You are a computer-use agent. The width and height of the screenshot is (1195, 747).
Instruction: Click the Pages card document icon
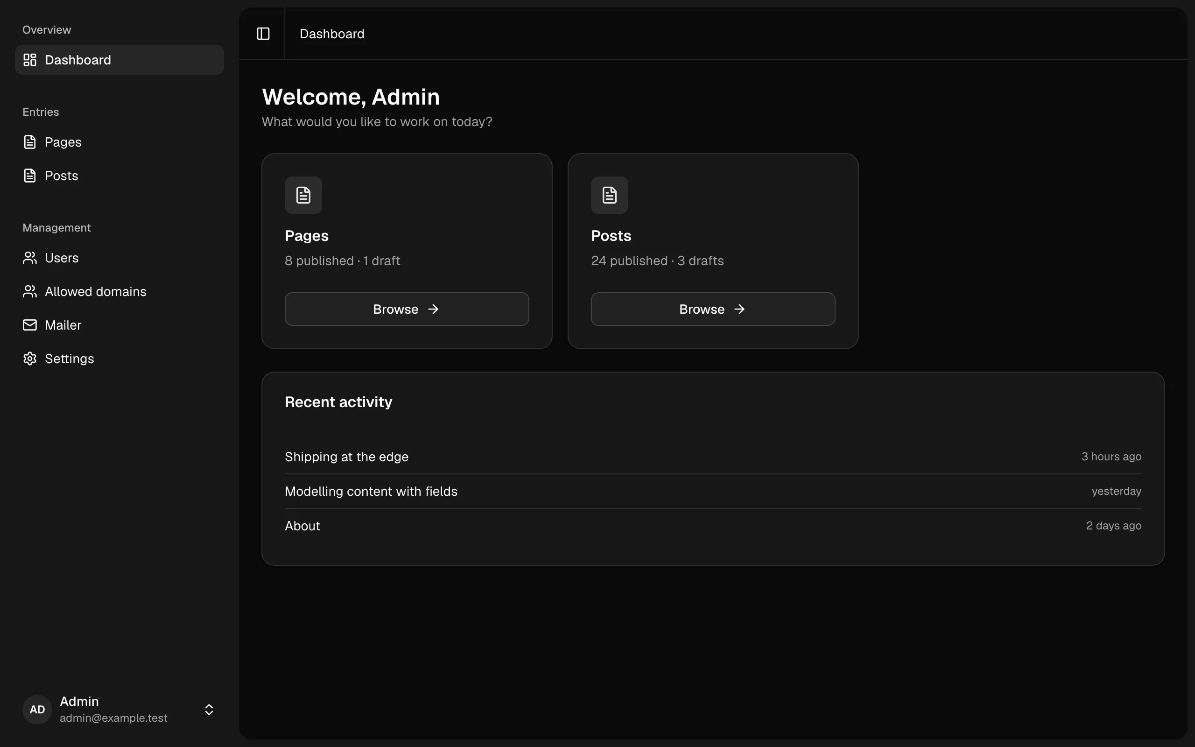tap(303, 195)
